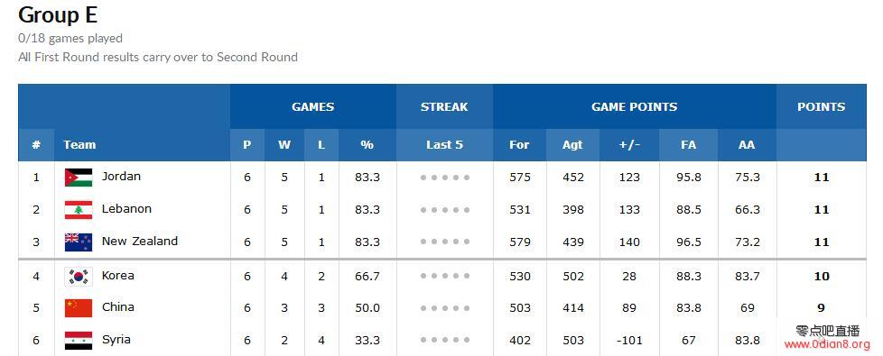883x356 pixels.
Task: Open the New Zealand team link
Action: (x=140, y=242)
